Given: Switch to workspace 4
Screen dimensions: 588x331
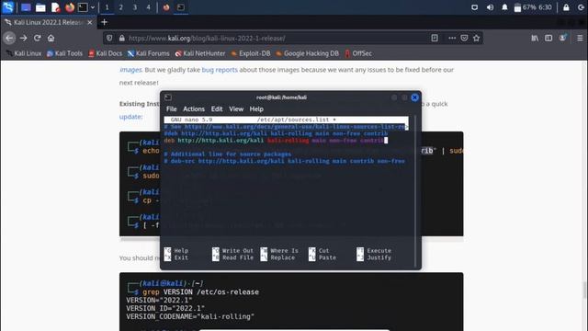Looking at the screenshot, I should pyautogui.click(x=149, y=7).
